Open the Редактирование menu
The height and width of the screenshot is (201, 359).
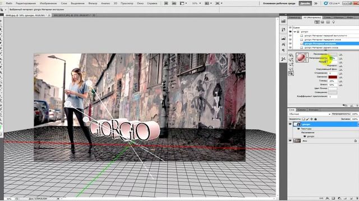[26, 3]
